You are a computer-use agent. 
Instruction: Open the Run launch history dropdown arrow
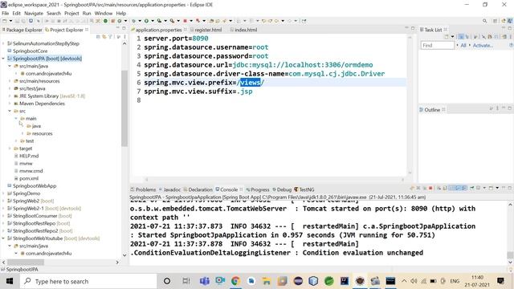(x=153, y=21)
